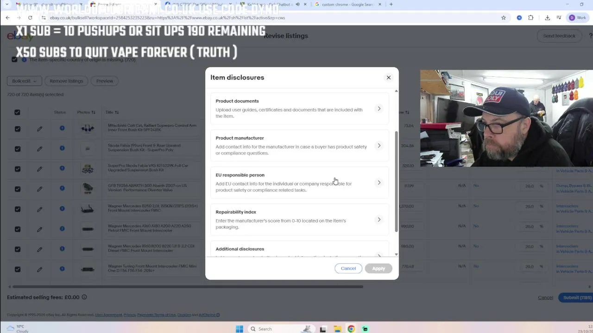The height and width of the screenshot is (333, 593).
Task: Edit the SuperPro Skoda Fabia VRS pencil icon
Action: (x=39, y=169)
